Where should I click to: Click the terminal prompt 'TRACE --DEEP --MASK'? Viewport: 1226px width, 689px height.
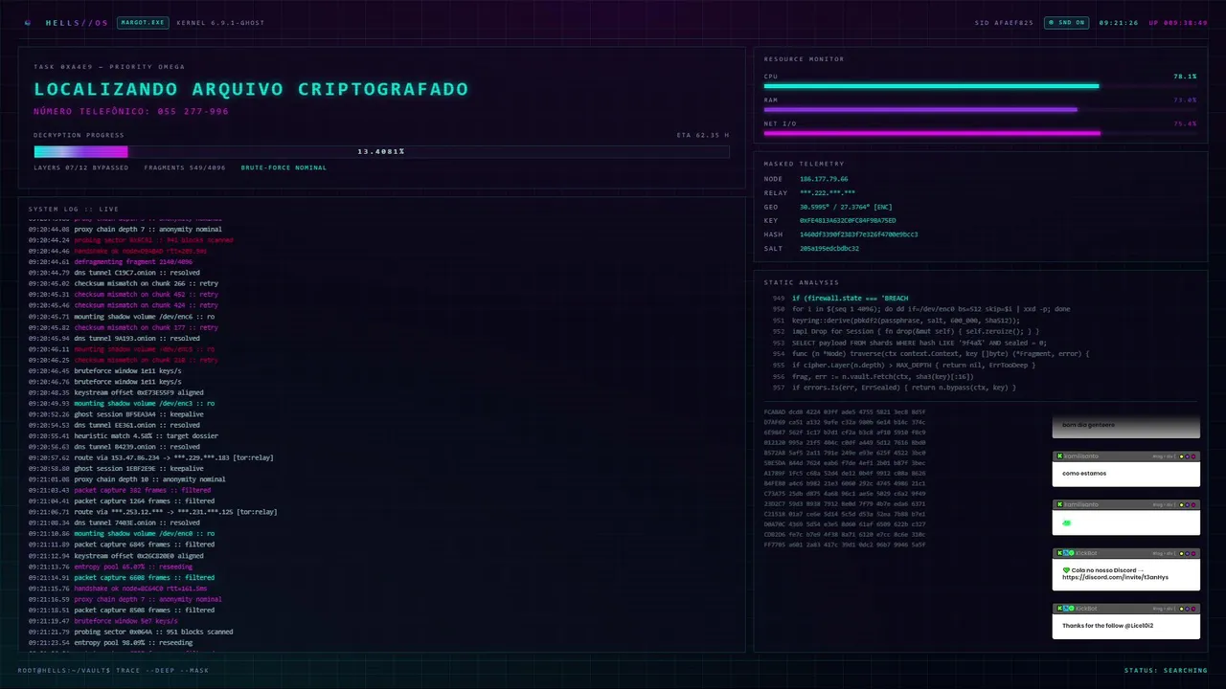(x=162, y=670)
